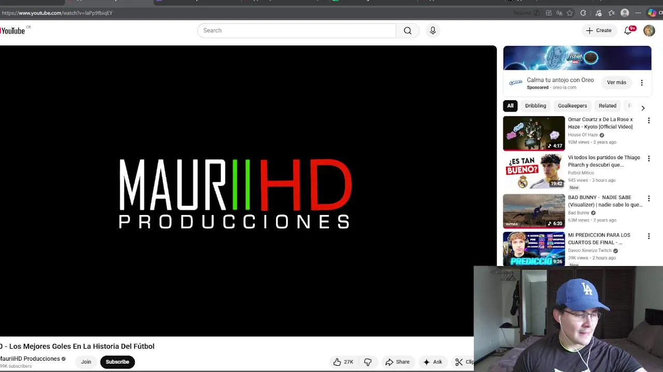The height and width of the screenshot is (372, 663).
Task: Click in the YouTube Search field
Action: click(297, 30)
